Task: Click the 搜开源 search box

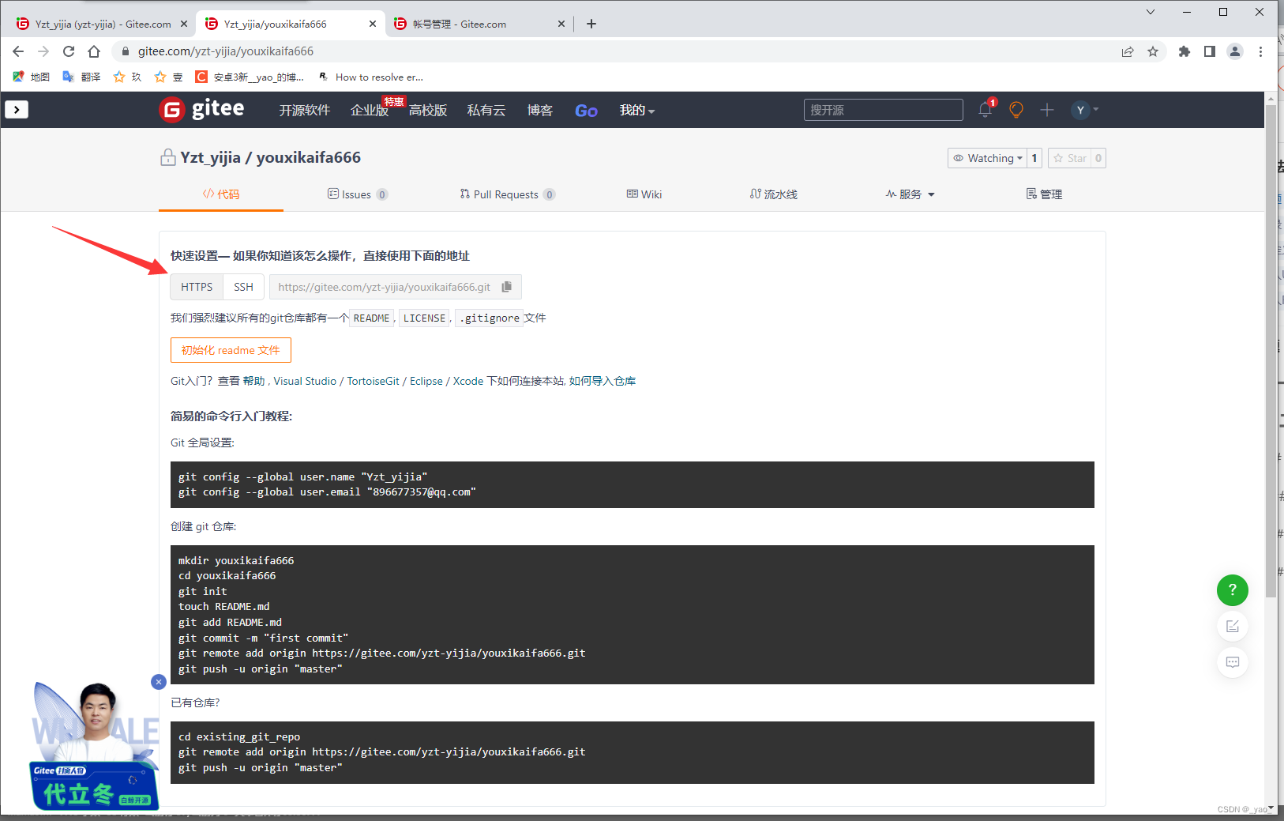Action: 884,110
